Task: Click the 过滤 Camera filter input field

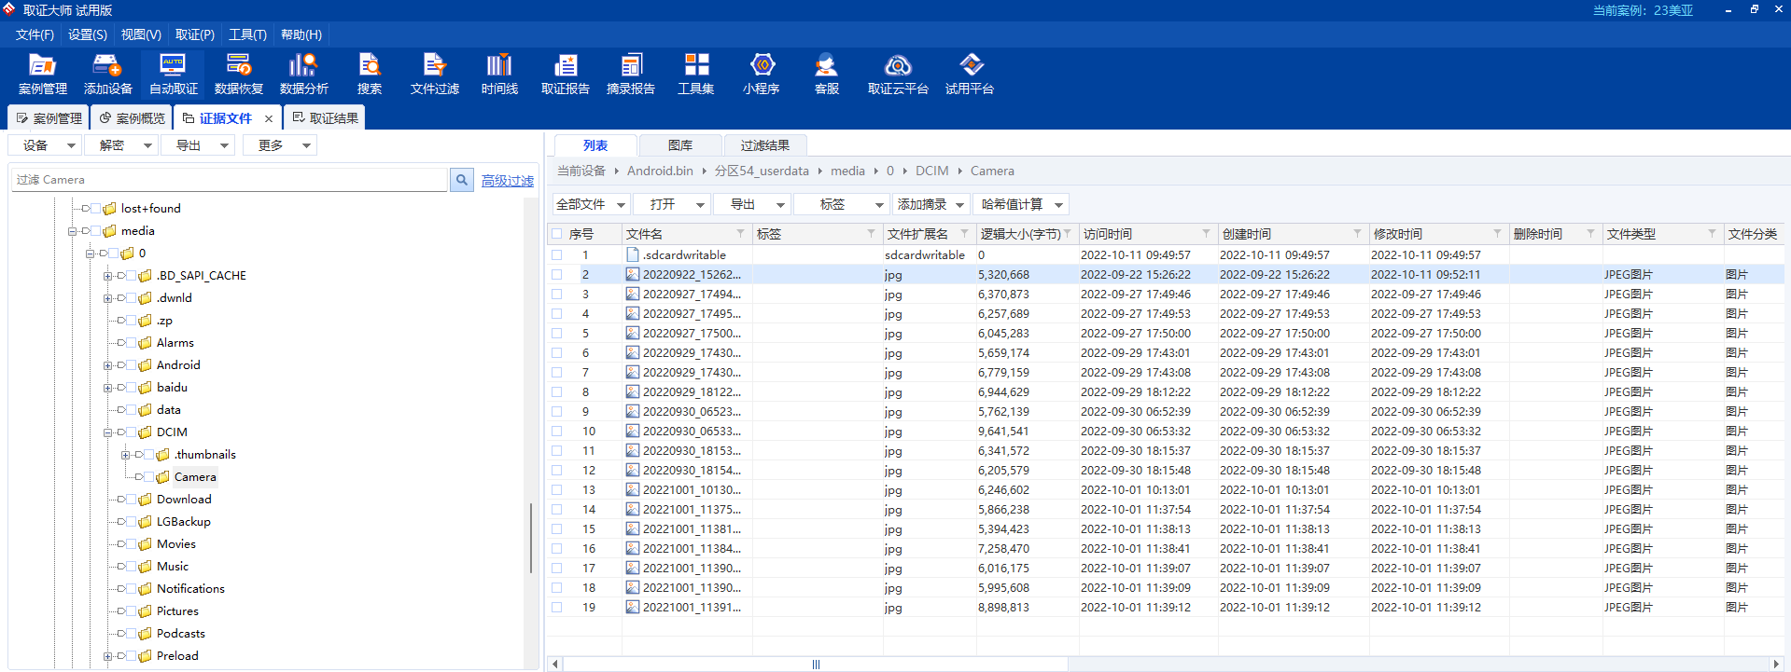Action: pos(229,180)
